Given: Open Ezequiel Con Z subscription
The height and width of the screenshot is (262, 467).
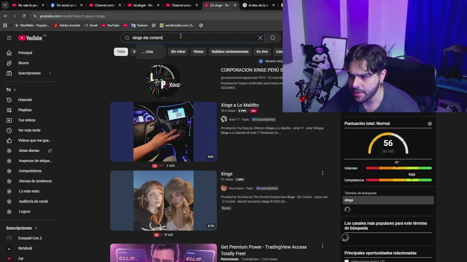Looking at the screenshot, I should [x=29, y=238].
